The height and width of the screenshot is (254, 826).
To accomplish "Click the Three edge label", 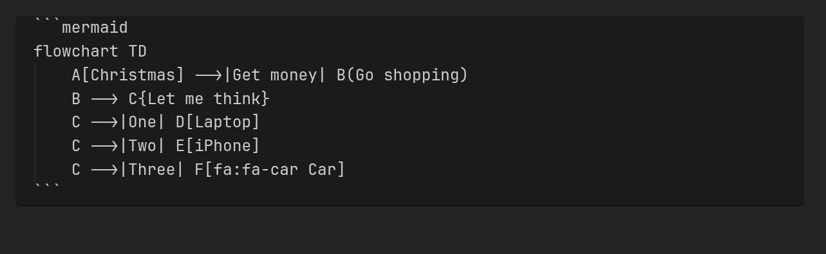I will [152, 170].
